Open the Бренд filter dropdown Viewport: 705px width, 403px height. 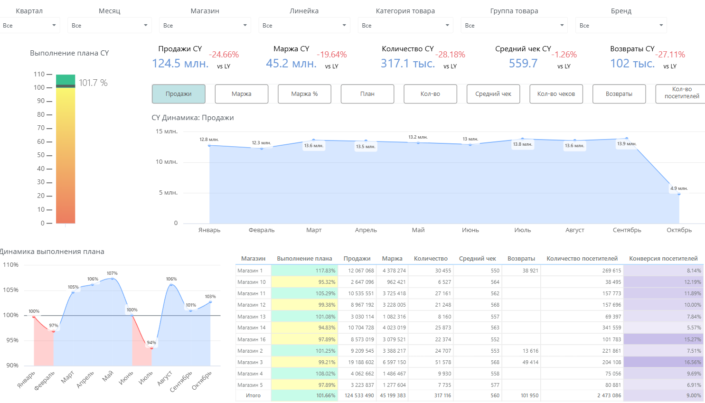(x=621, y=25)
